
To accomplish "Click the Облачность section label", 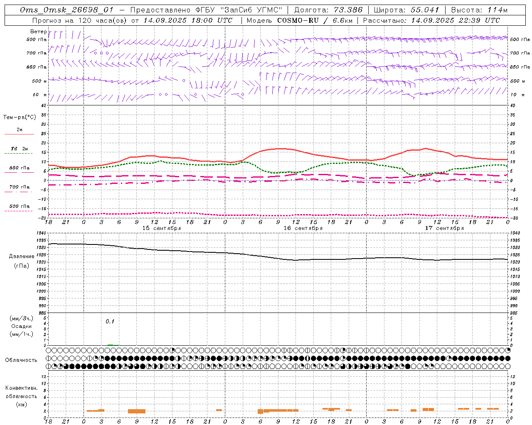I will pos(21,360).
